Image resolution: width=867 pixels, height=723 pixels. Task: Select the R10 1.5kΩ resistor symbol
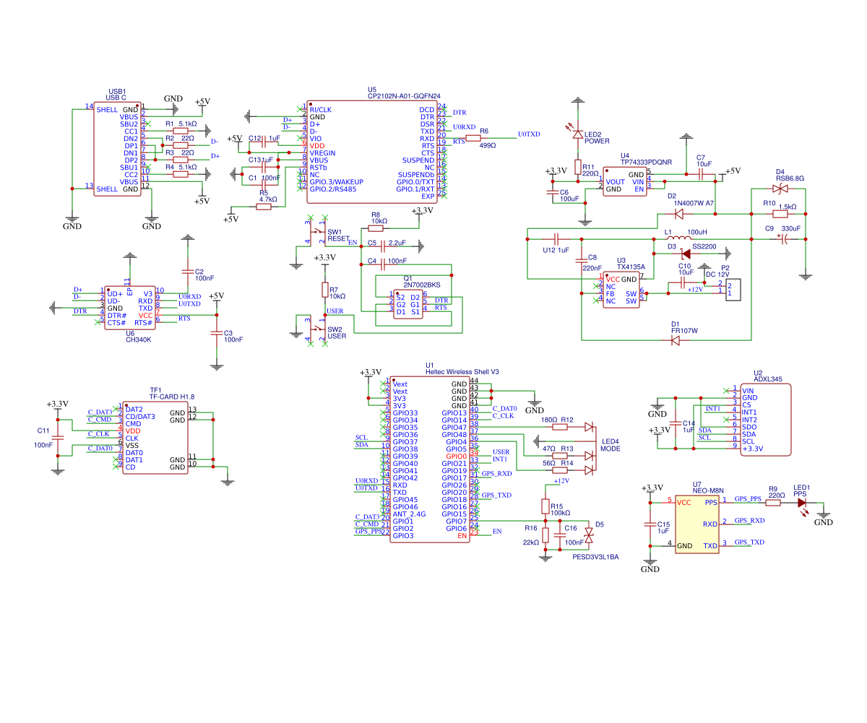(780, 214)
